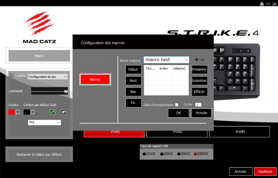Open the Configuration du jeu dropdown
The width and height of the screenshot is (278, 178).
click(x=48, y=77)
